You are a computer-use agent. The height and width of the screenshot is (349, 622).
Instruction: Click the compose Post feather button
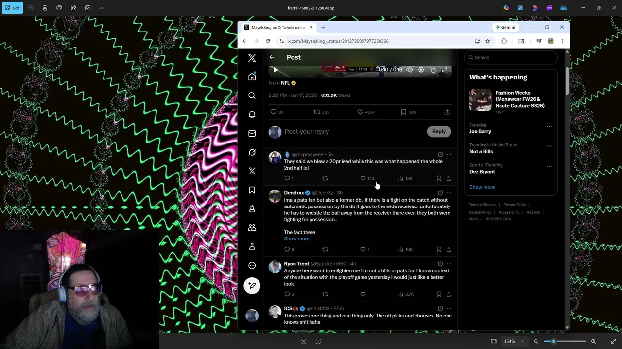point(252,286)
